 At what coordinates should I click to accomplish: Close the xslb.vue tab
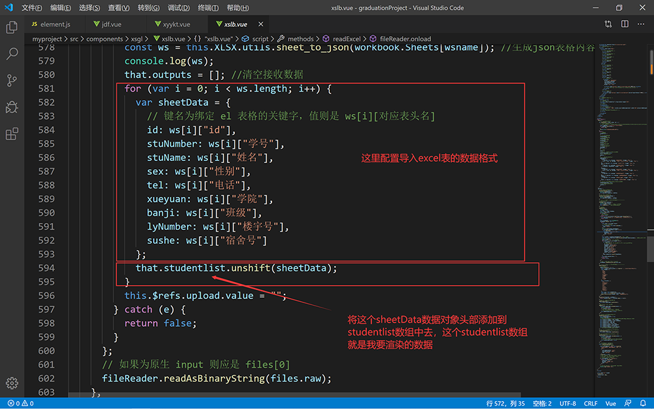[260, 23]
